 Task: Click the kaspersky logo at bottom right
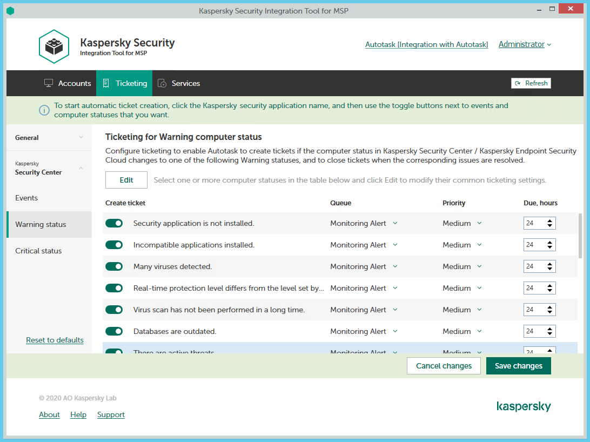(x=524, y=406)
